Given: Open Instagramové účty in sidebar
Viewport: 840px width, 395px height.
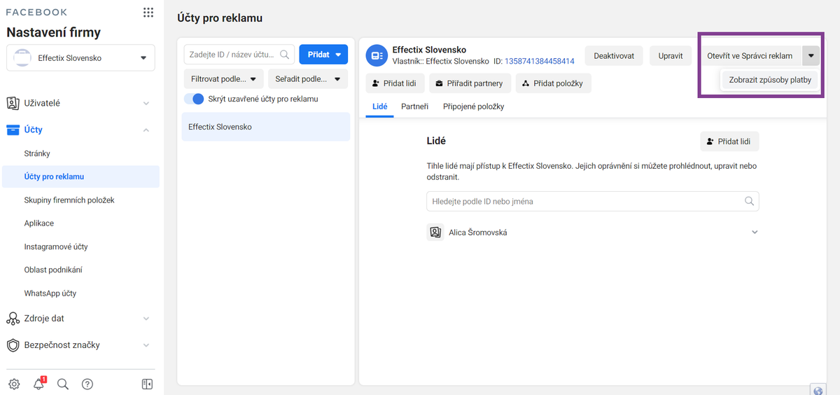Looking at the screenshot, I should [x=55, y=247].
